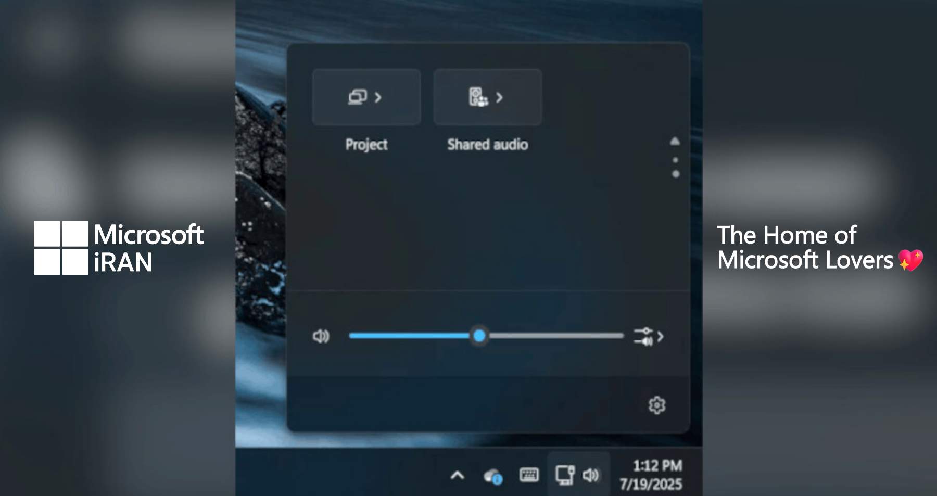
Task: Click the Shared audio speaker icon
Action: [x=478, y=97]
